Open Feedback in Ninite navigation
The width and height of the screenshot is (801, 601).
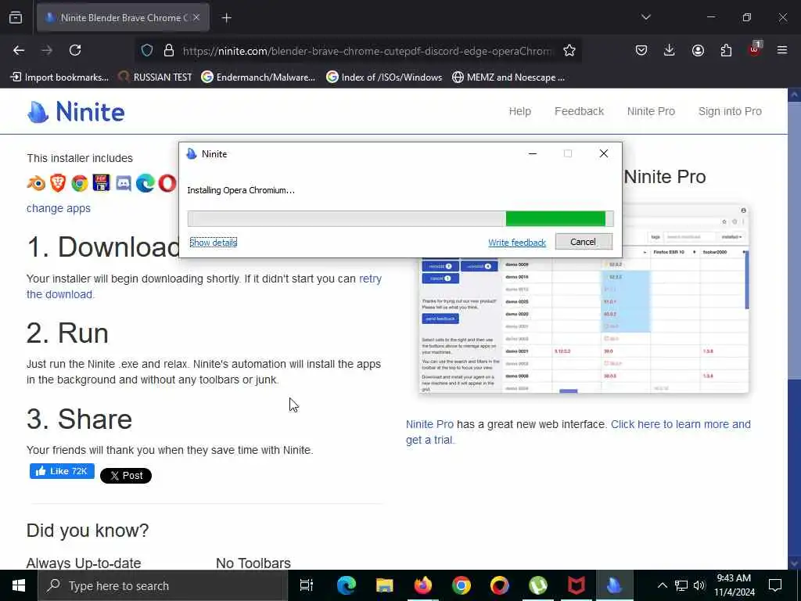click(579, 111)
